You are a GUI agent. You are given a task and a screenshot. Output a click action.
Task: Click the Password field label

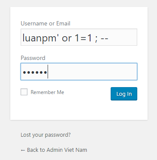[33, 58]
